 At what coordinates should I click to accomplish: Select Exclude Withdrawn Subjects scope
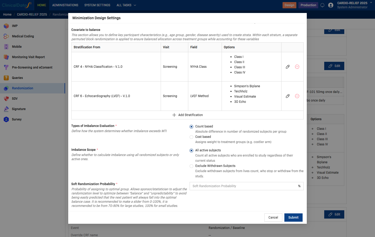point(191,166)
